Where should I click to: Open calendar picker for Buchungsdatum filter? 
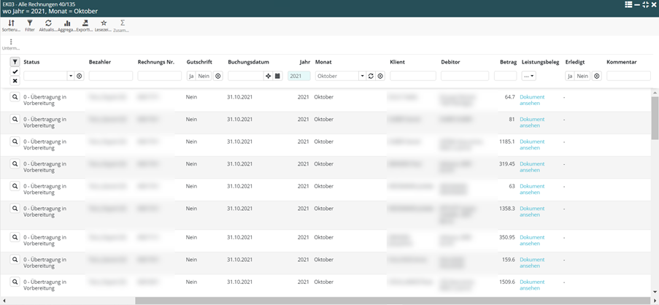(277, 76)
